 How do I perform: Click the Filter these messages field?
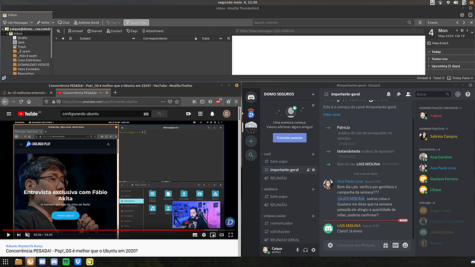tap(329, 31)
